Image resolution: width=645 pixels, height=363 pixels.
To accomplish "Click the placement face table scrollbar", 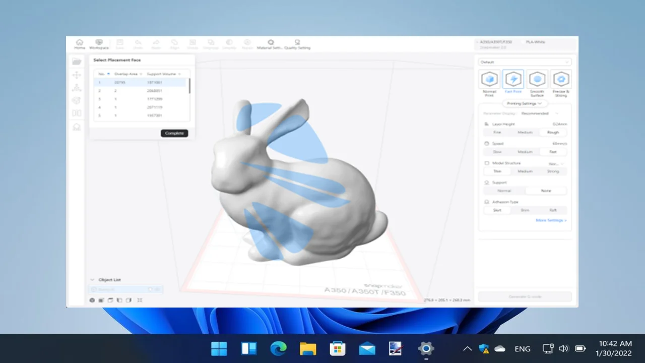I will coord(189,86).
